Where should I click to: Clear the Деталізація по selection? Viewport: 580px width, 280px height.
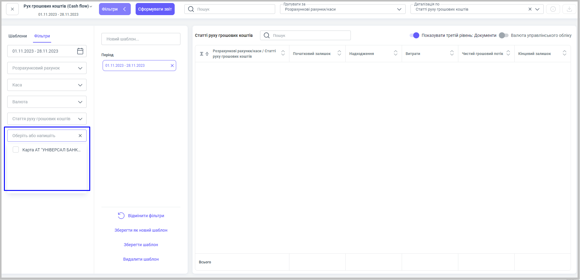[530, 9]
